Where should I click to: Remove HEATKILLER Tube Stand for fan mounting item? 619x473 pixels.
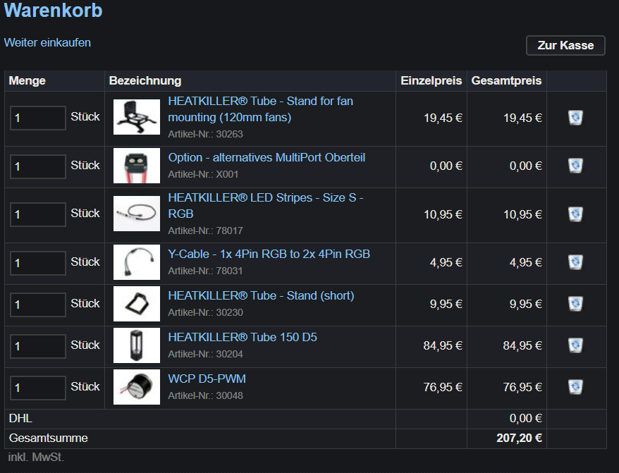(x=575, y=118)
